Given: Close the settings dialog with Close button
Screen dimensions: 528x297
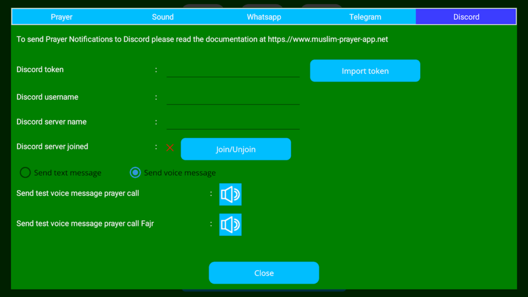Looking at the screenshot, I should pos(264,273).
